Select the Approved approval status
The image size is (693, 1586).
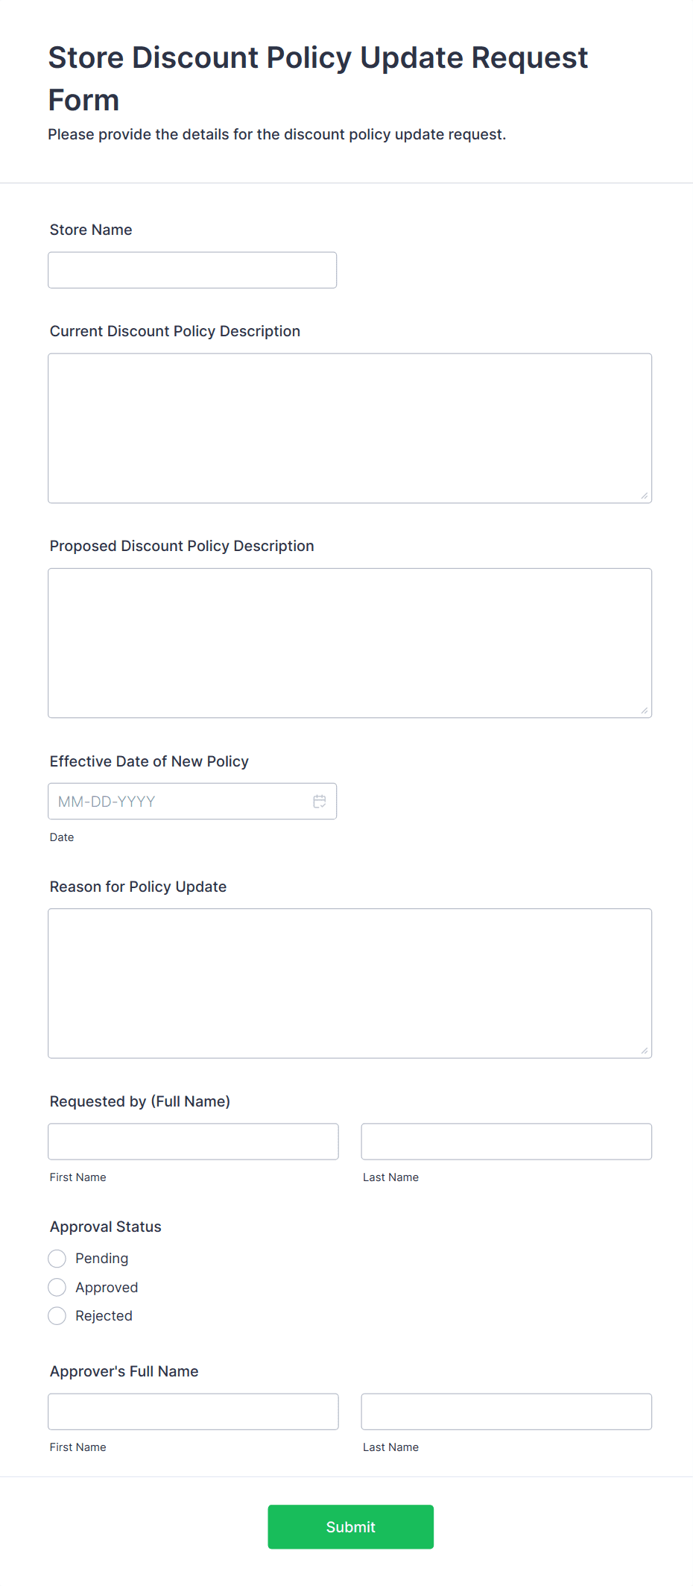(57, 1287)
